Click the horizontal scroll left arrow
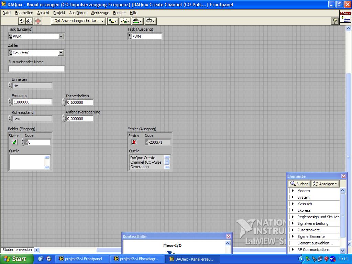Viewport: 352px width, 264px height. tap(37, 250)
